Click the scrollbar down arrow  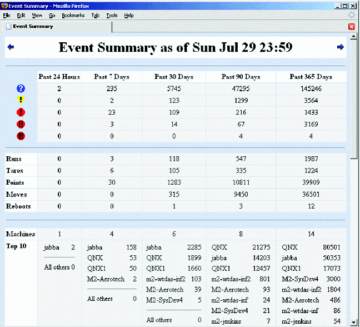click(354, 323)
